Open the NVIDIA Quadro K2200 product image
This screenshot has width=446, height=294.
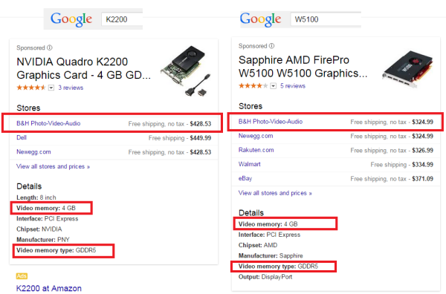click(186, 71)
